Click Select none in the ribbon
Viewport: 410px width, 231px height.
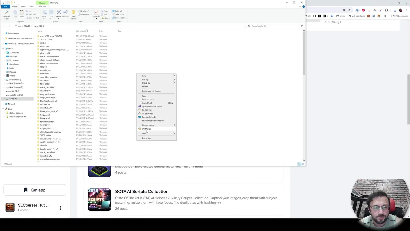point(118,14)
